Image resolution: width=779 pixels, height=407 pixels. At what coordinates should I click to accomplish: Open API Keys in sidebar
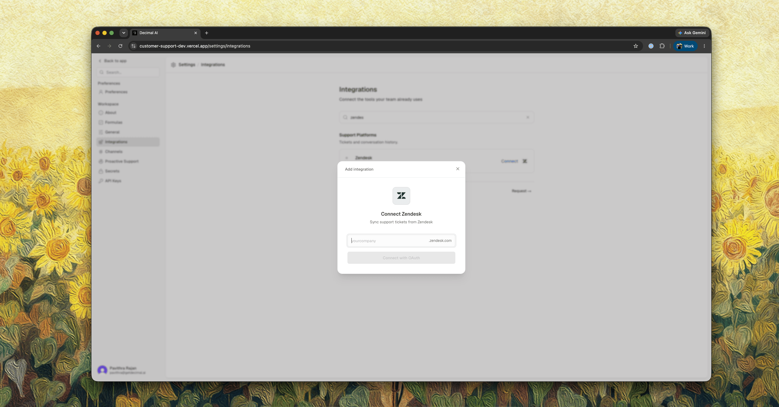128,181
